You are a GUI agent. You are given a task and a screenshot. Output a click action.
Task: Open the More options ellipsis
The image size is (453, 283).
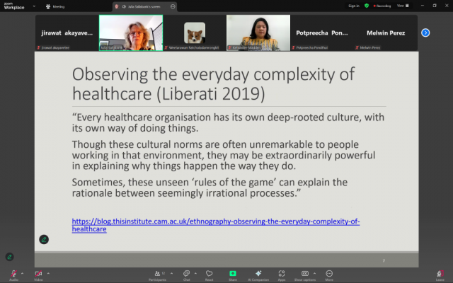[x=329, y=273]
